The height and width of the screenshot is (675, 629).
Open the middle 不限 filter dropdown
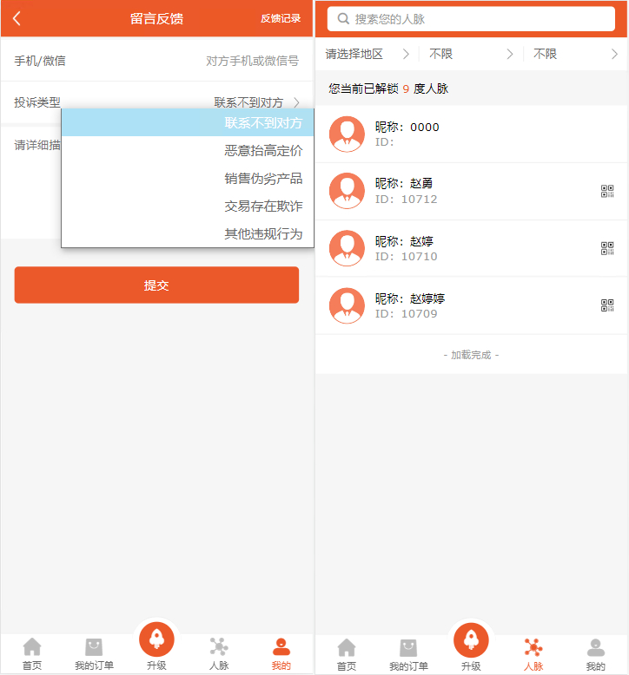click(471, 54)
